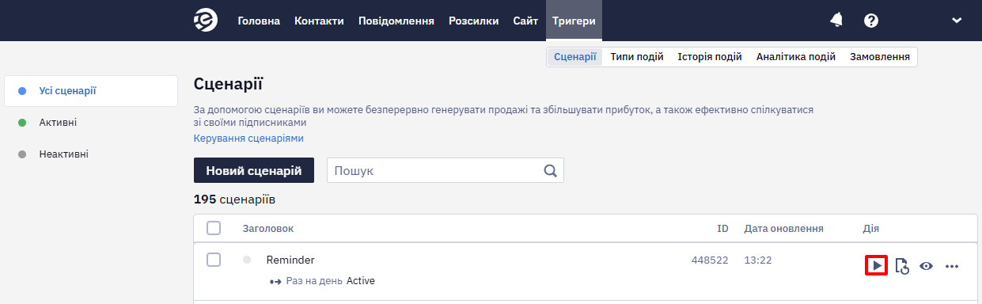Image resolution: width=982 pixels, height=304 pixels.
Task: Open more actions for Reminder scenario
Action: tap(952, 266)
